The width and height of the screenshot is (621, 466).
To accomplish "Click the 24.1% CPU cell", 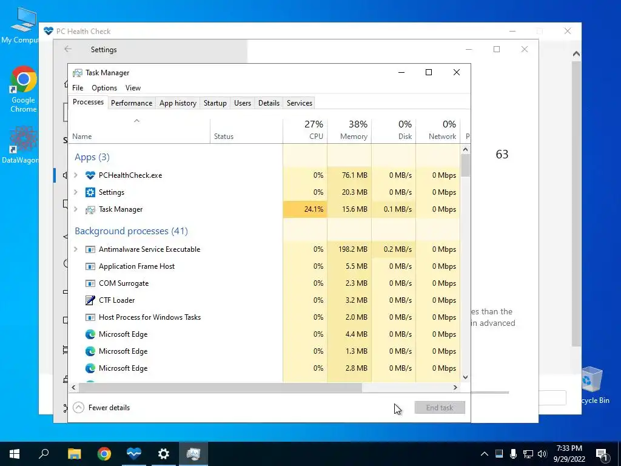I will click(x=305, y=209).
